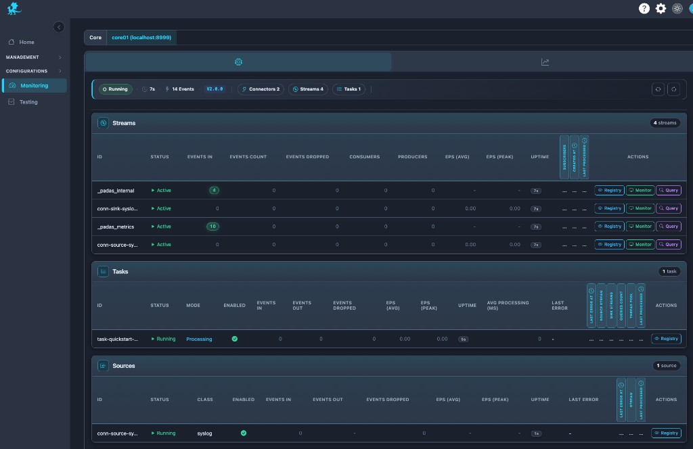Click the Streams panel header icon
693x449 pixels.
pos(103,123)
